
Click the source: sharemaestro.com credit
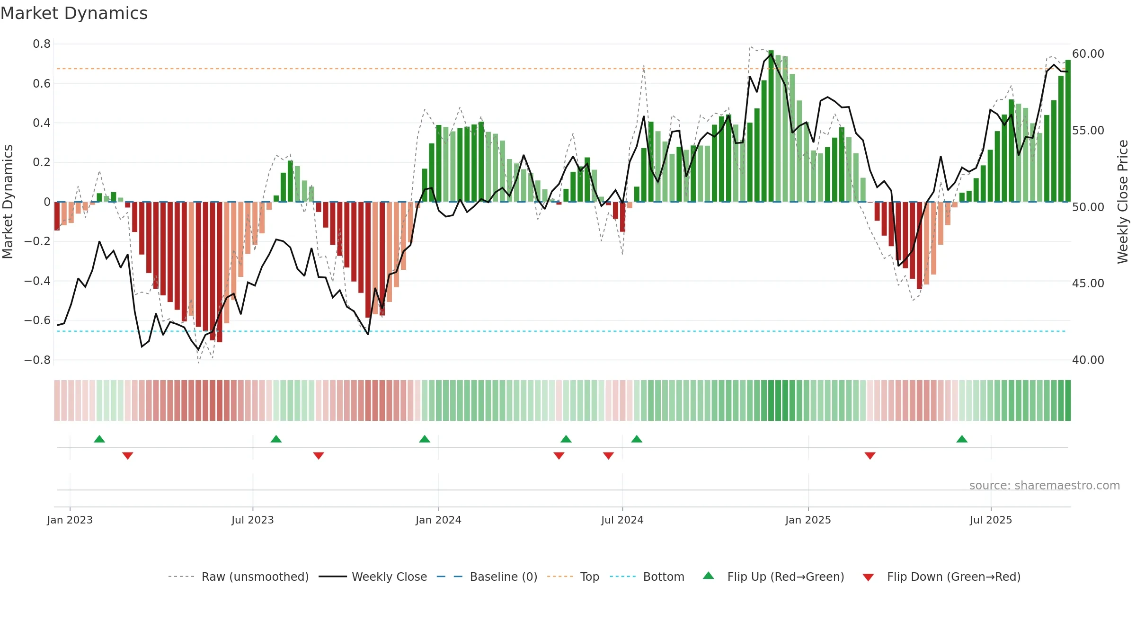[1045, 485]
